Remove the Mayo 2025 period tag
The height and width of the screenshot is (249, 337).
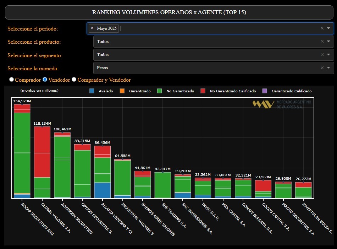pos(92,28)
